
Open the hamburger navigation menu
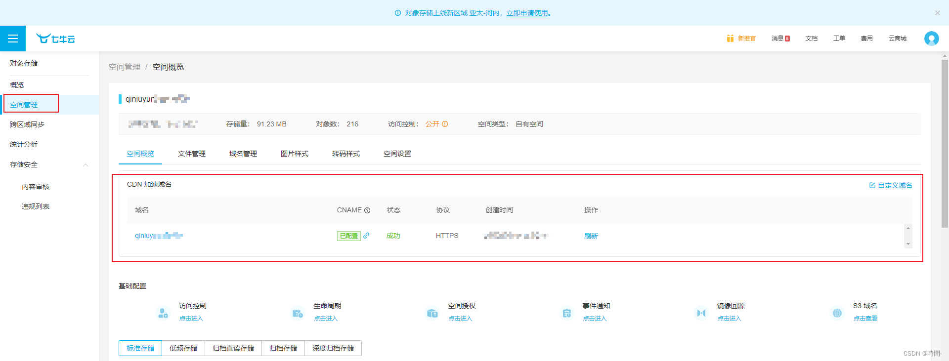[x=13, y=39]
